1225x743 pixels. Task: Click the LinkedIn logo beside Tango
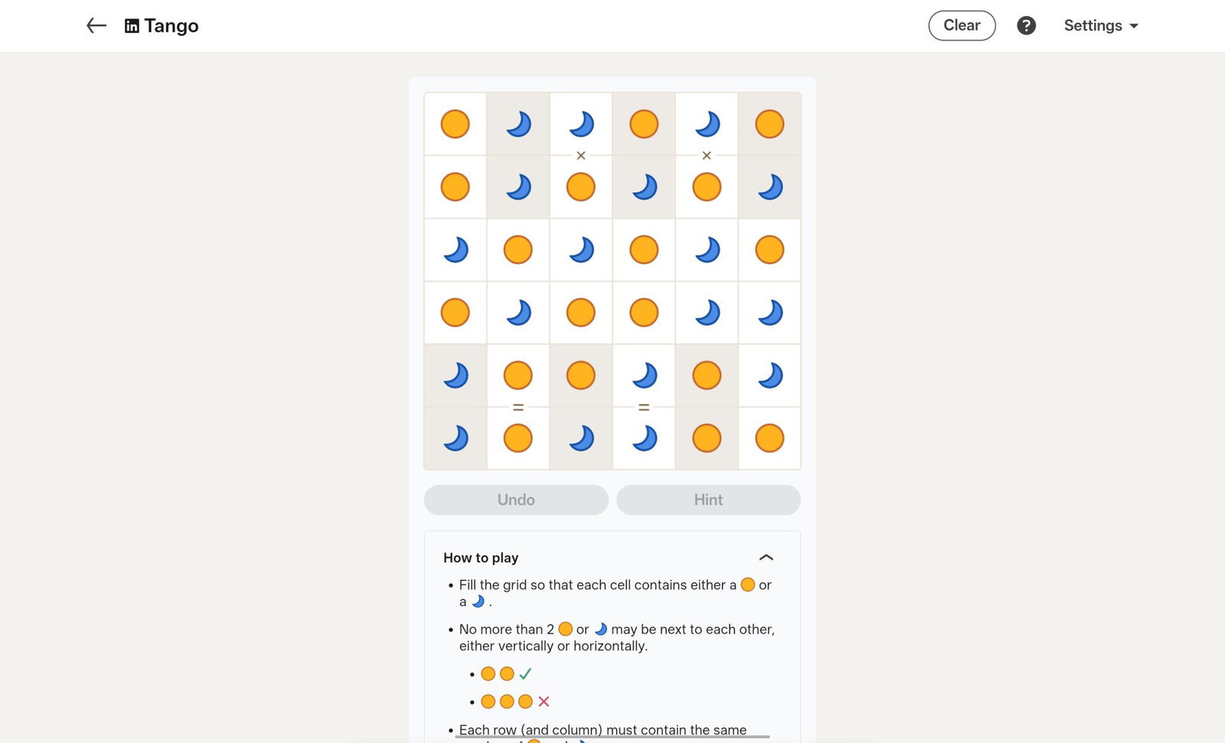(132, 26)
